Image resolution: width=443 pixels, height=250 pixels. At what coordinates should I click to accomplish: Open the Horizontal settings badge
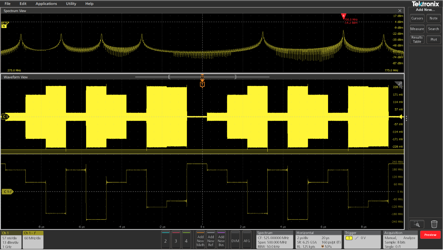319,240
